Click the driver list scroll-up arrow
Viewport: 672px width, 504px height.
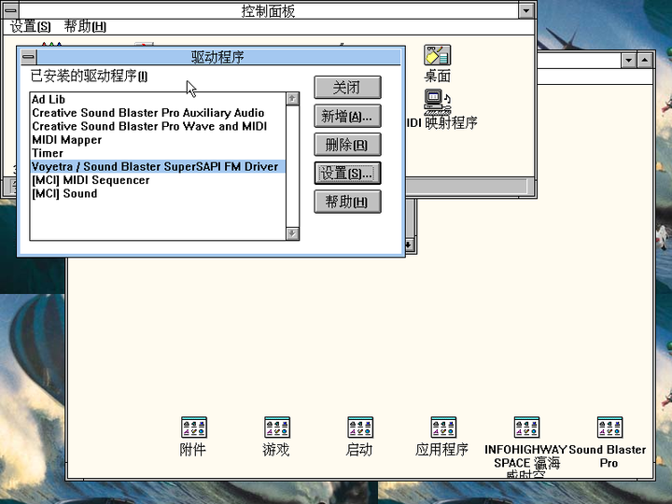pos(292,98)
